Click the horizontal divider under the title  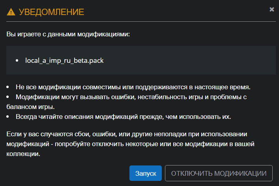click(138, 21)
